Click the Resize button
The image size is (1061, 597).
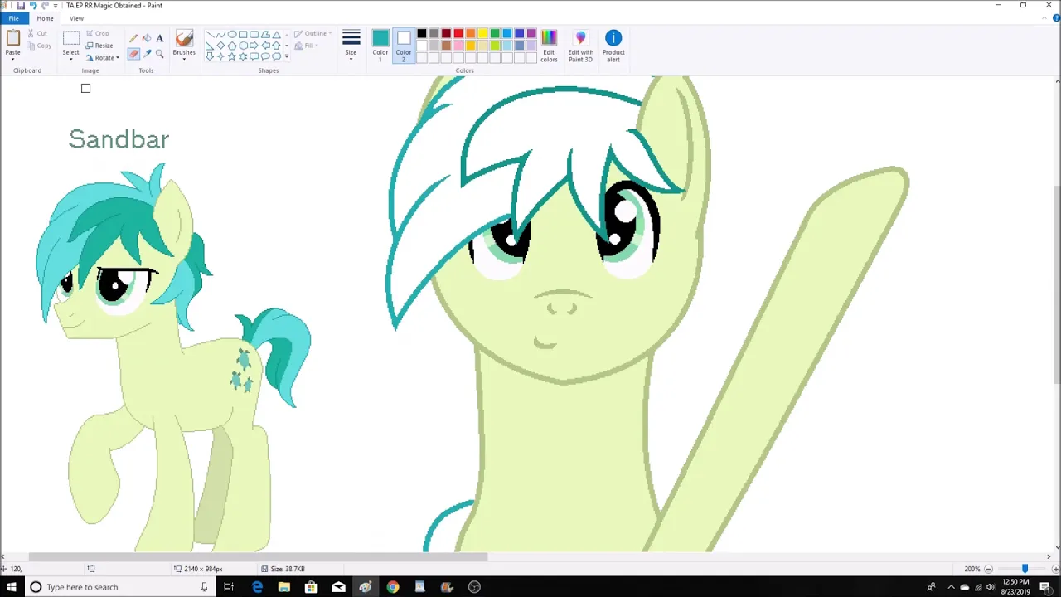(x=99, y=46)
